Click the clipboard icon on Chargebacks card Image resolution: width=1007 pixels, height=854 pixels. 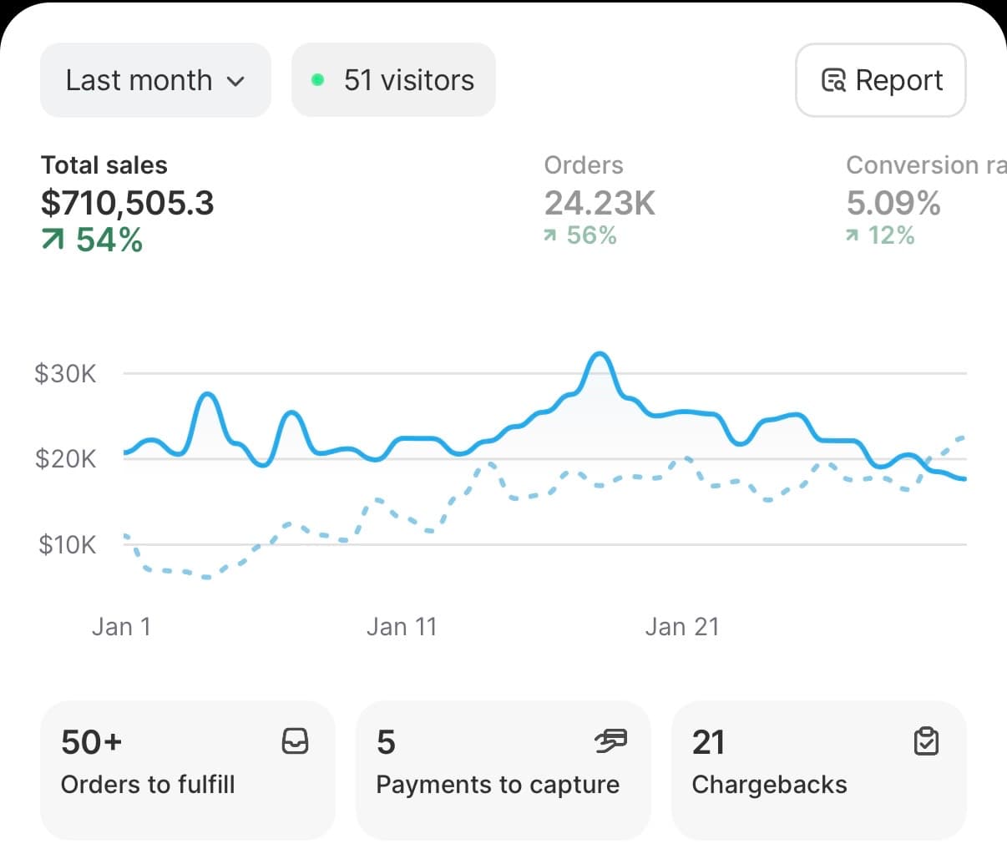pos(926,740)
